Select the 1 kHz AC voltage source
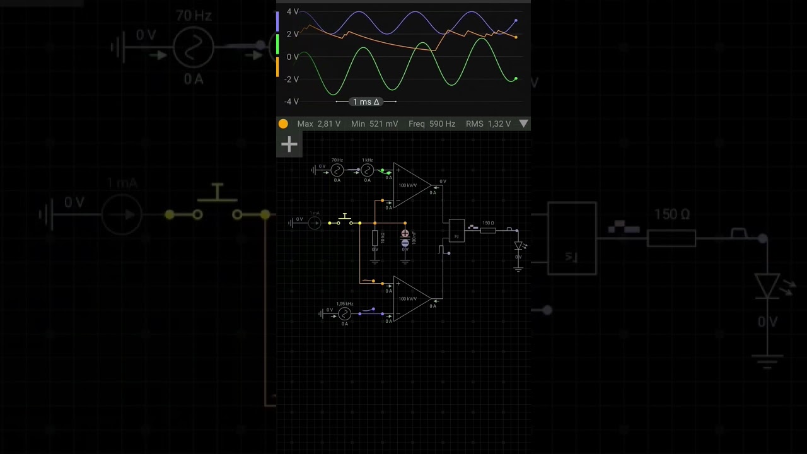This screenshot has height=454, width=807. [368, 170]
